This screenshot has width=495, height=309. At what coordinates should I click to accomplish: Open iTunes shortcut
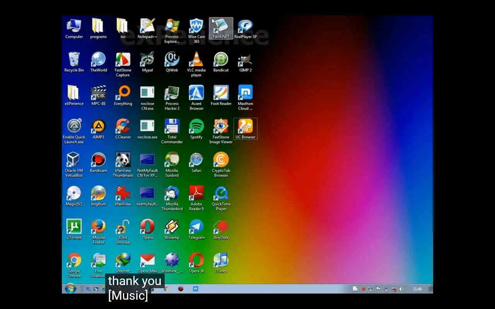(x=221, y=263)
